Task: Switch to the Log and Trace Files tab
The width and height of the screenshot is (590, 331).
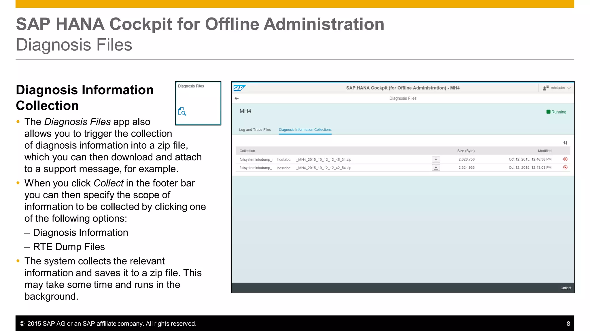Action: [255, 130]
